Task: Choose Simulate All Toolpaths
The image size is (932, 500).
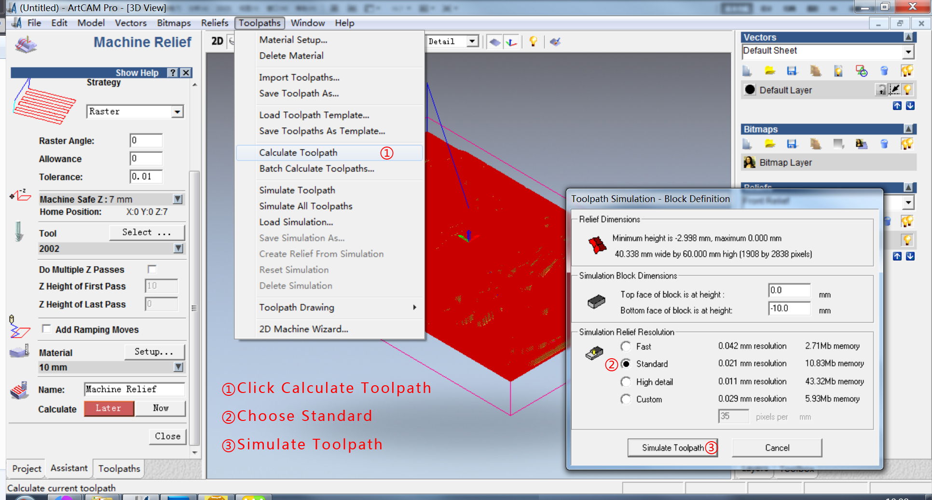Action: pyautogui.click(x=330, y=206)
